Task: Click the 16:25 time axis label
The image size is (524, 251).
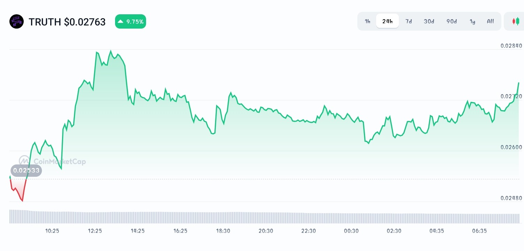Action: 180,231
